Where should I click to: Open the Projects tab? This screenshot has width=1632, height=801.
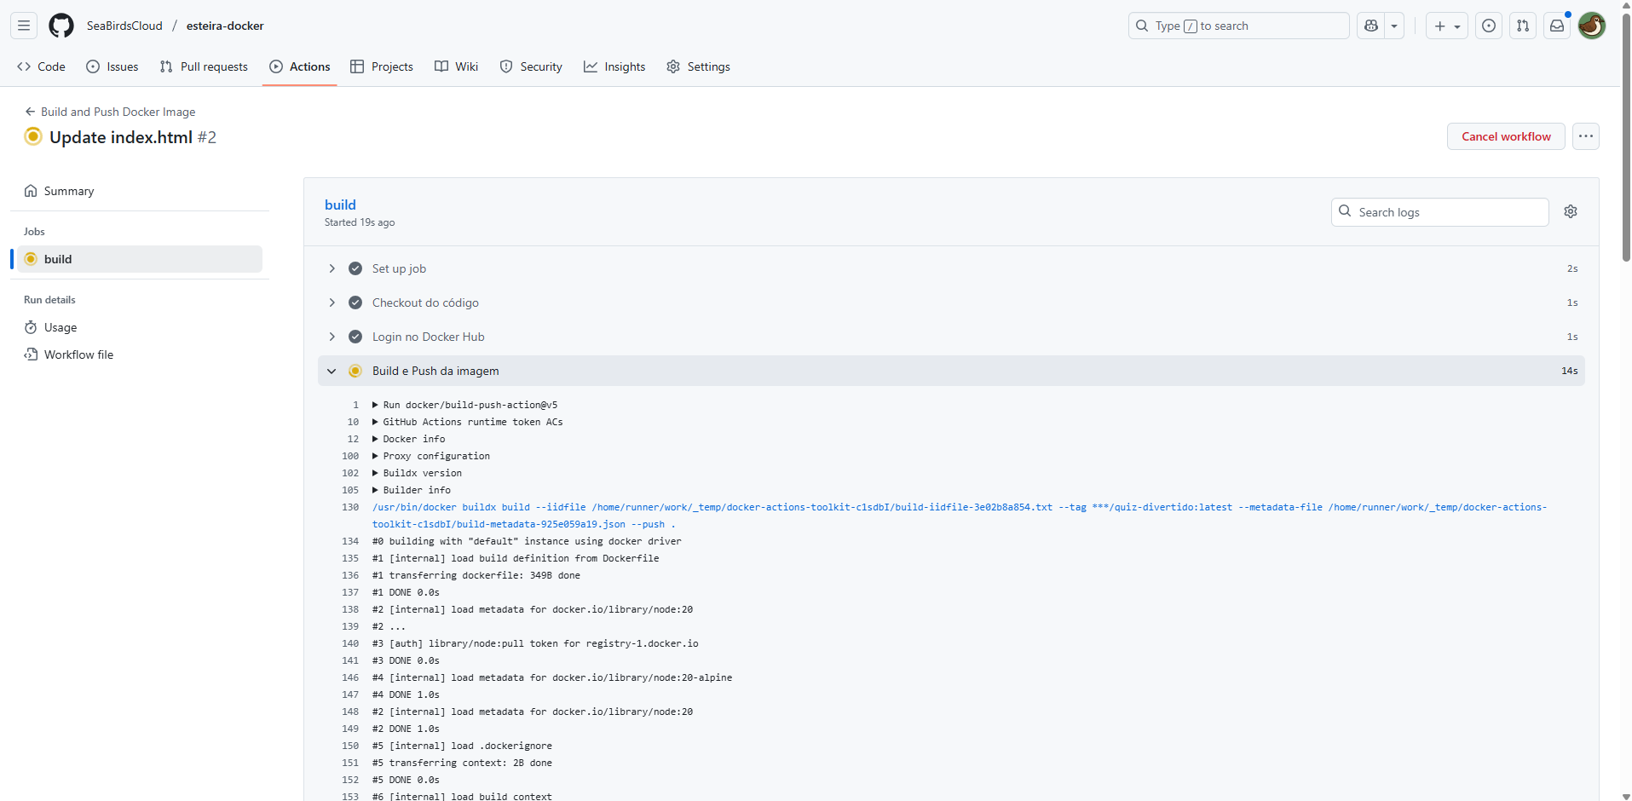tap(382, 66)
